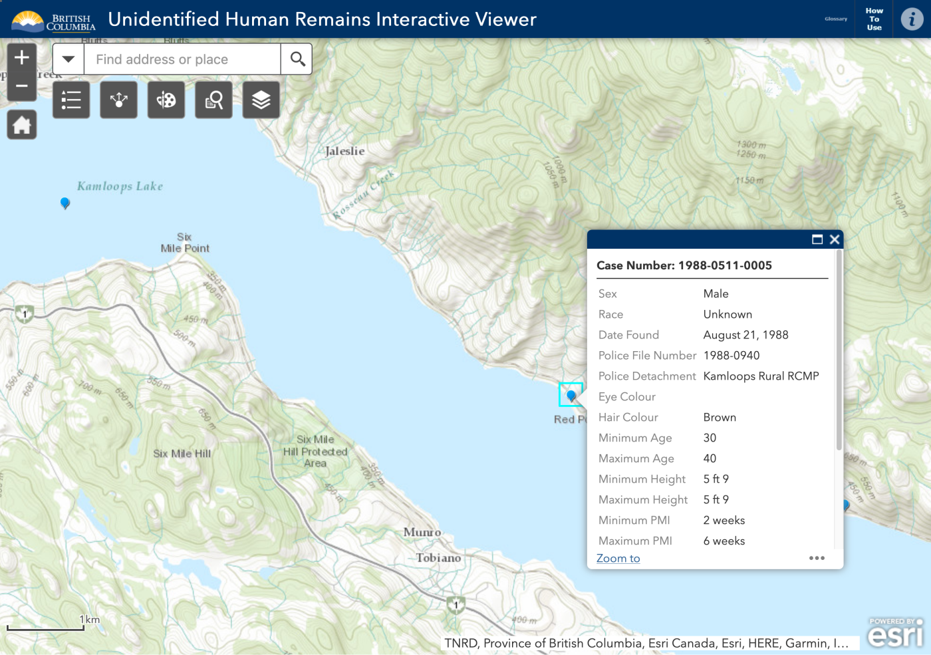Select map marker in Kamloops Lake

(x=65, y=203)
